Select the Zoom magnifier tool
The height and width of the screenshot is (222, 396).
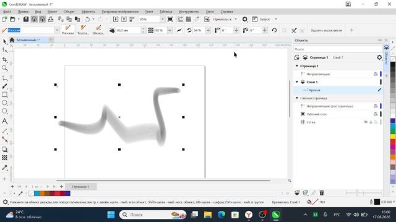point(4,68)
